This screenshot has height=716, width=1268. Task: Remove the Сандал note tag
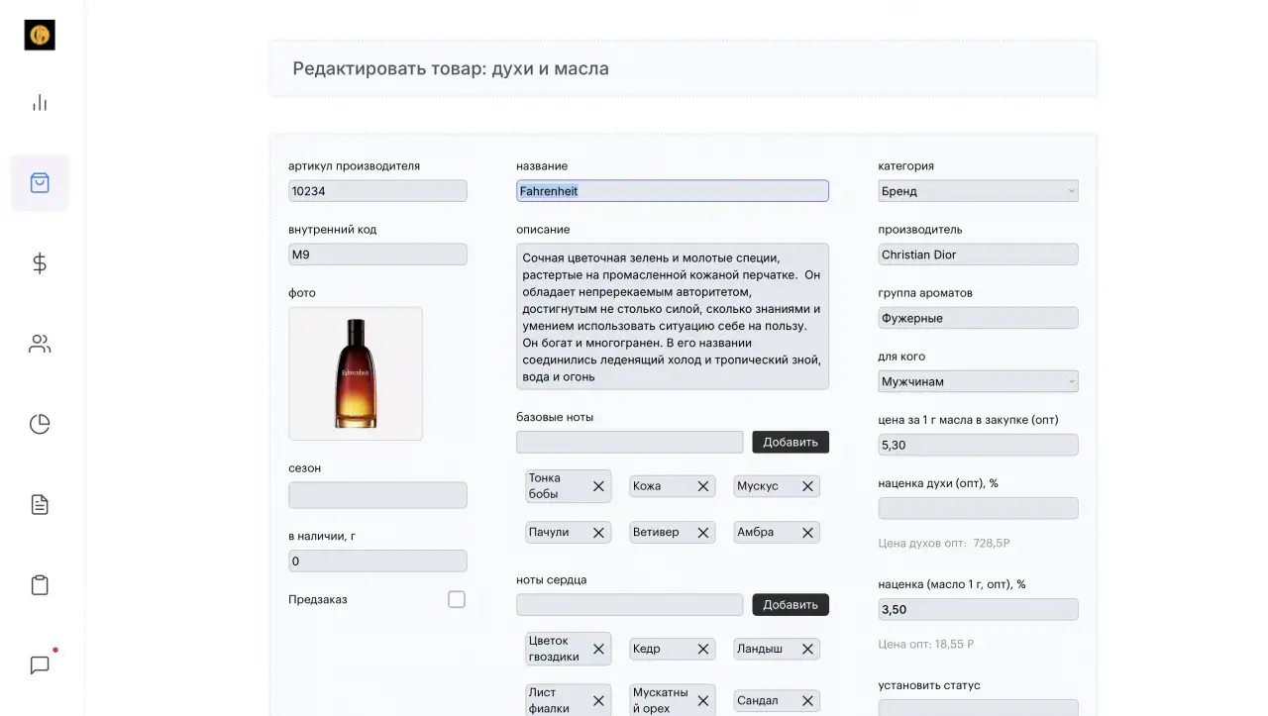(x=807, y=700)
